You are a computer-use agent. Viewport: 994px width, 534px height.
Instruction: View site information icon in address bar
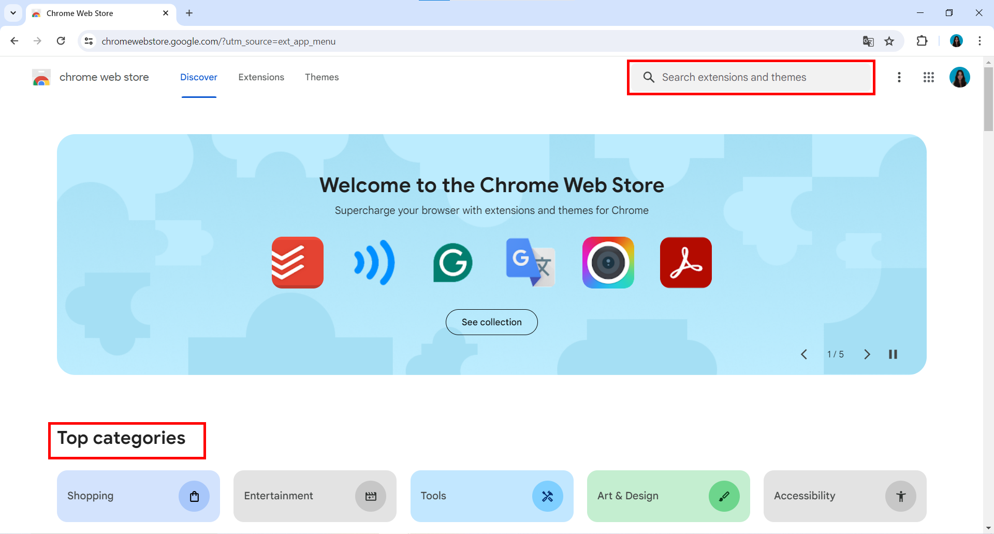point(89,41)
